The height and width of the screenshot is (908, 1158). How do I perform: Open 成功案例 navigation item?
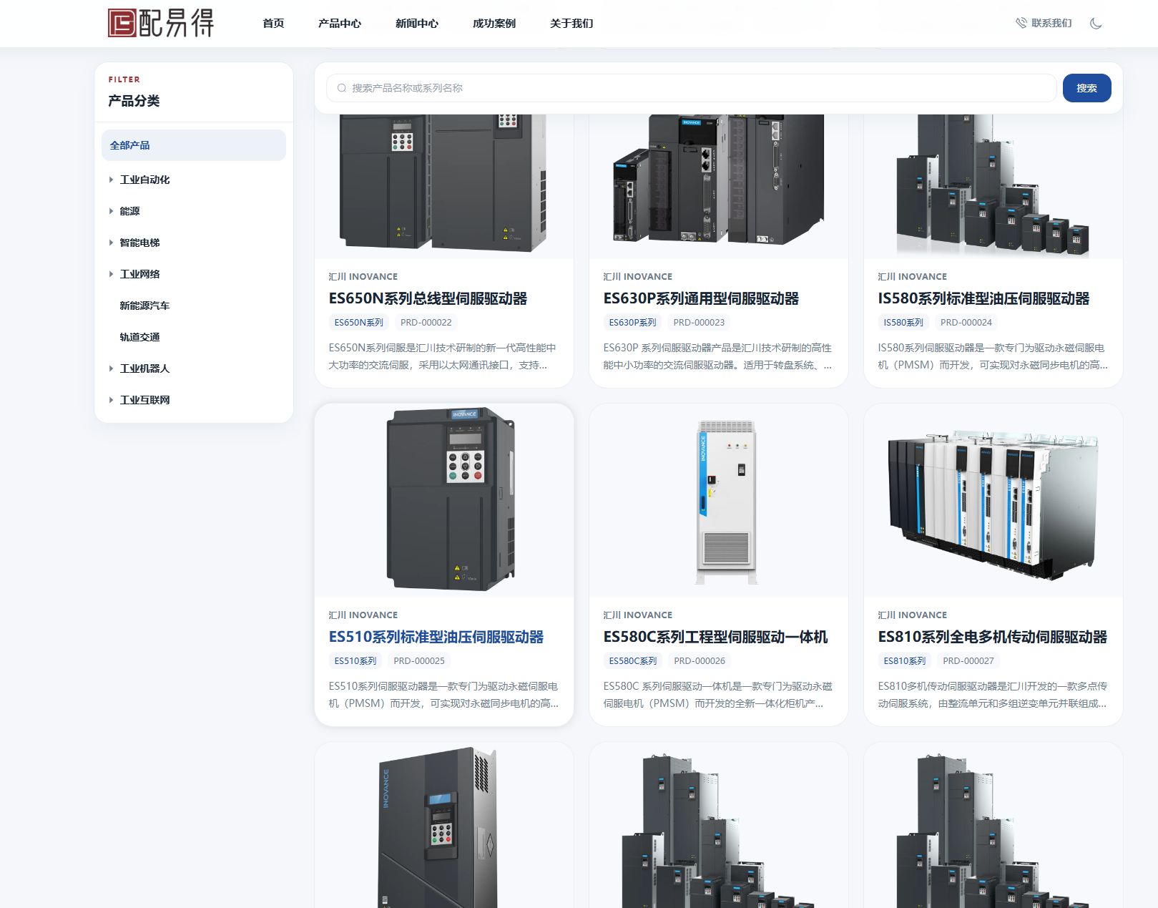point(494,23)
